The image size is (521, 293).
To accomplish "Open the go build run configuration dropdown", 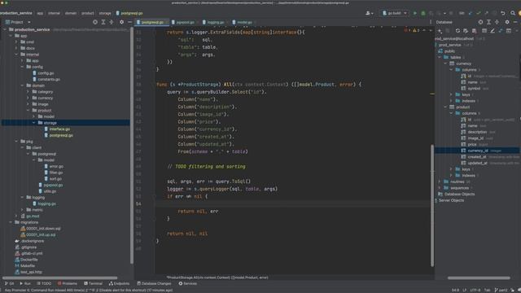I will point(395,13).
